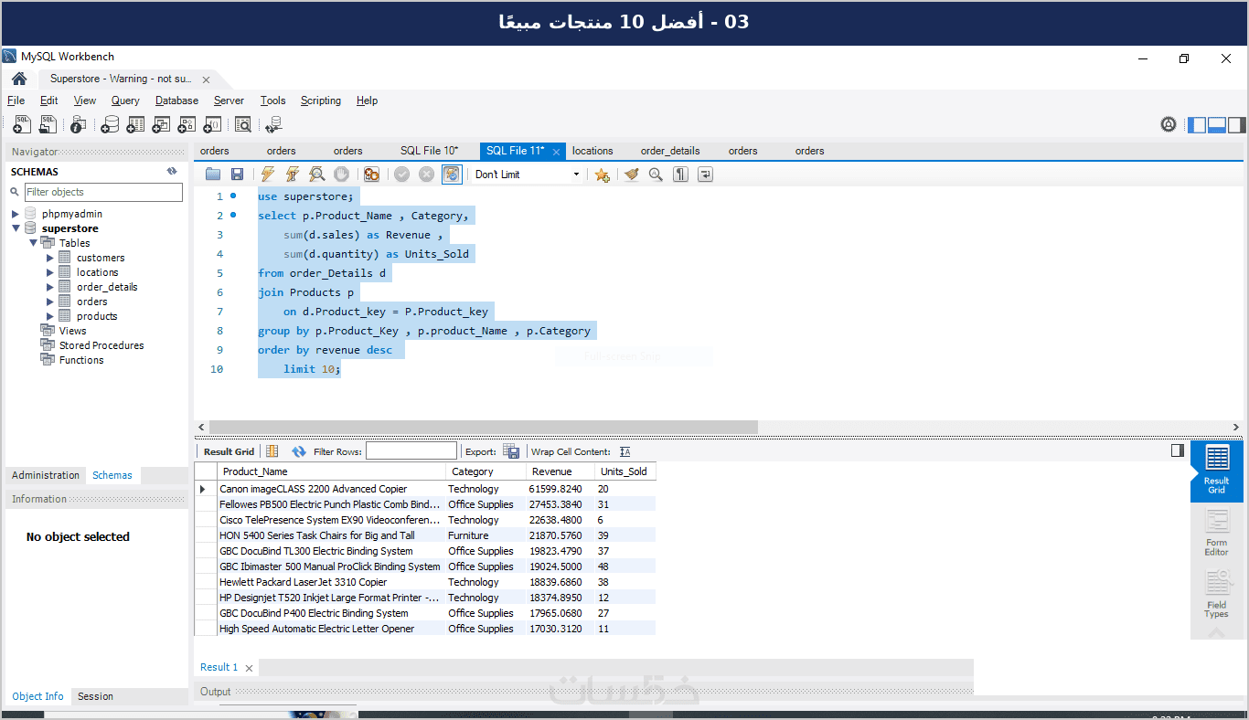Close the Result 1 tab
The width and height of the screenshot is (1249, 720).
point(249,668)
